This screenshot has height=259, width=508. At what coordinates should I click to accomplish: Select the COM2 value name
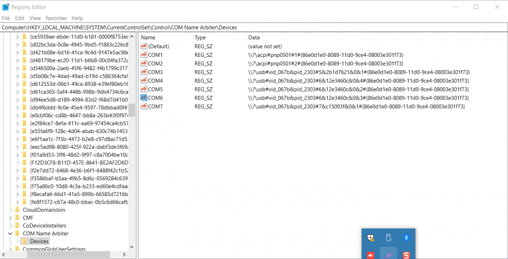[x=155, y=63]
